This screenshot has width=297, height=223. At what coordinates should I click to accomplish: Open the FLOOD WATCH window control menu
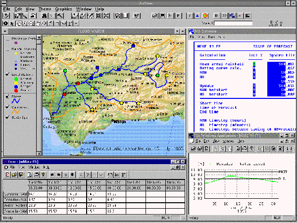click(5, 32)
